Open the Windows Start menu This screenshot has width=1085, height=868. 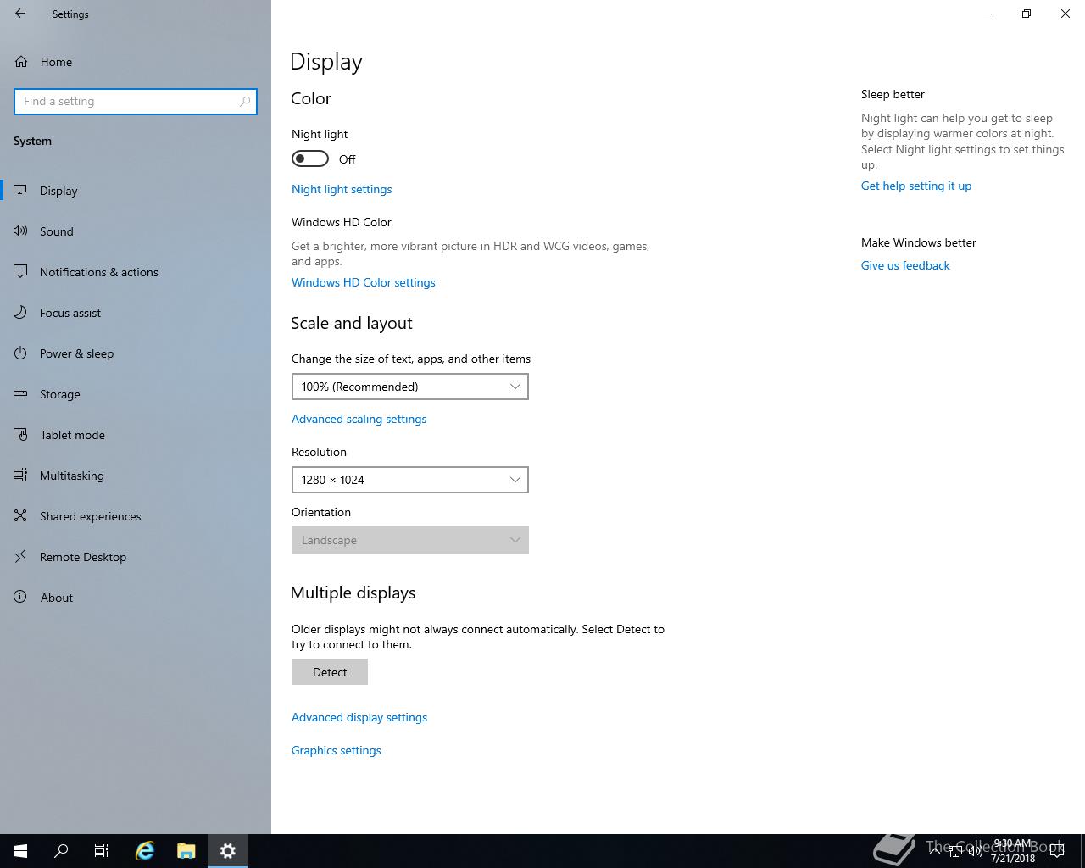(20, 851)
